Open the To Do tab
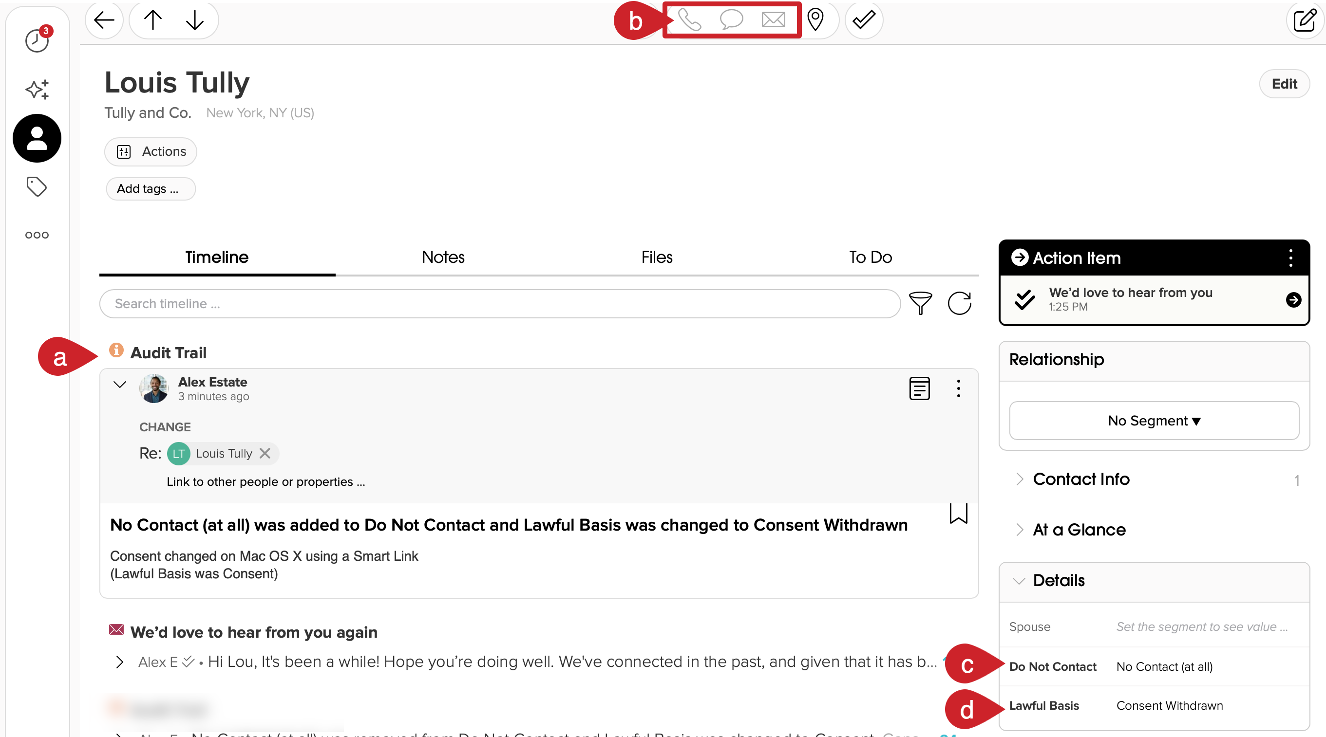 coord(870,257)
